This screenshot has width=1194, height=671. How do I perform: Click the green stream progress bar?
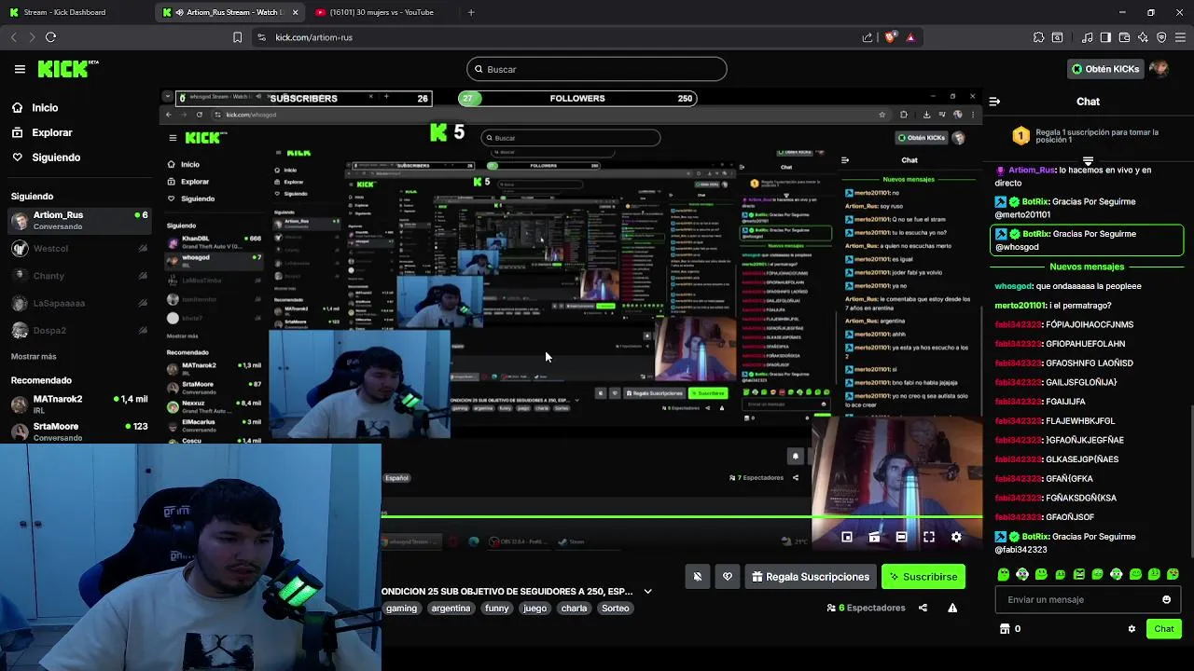[x=681, y=516]
